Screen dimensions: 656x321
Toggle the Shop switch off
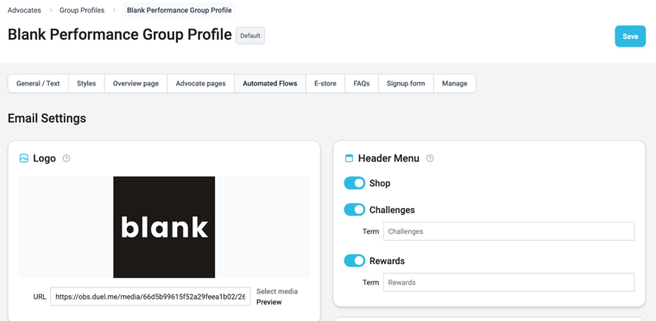tap(355, 183)
